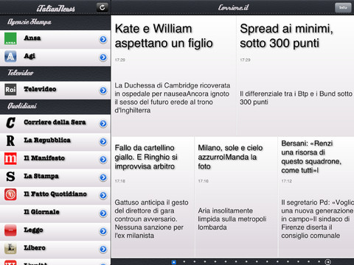
Task: Tap the Agenzie Stampa section header
Action: (x=29, y=22)
